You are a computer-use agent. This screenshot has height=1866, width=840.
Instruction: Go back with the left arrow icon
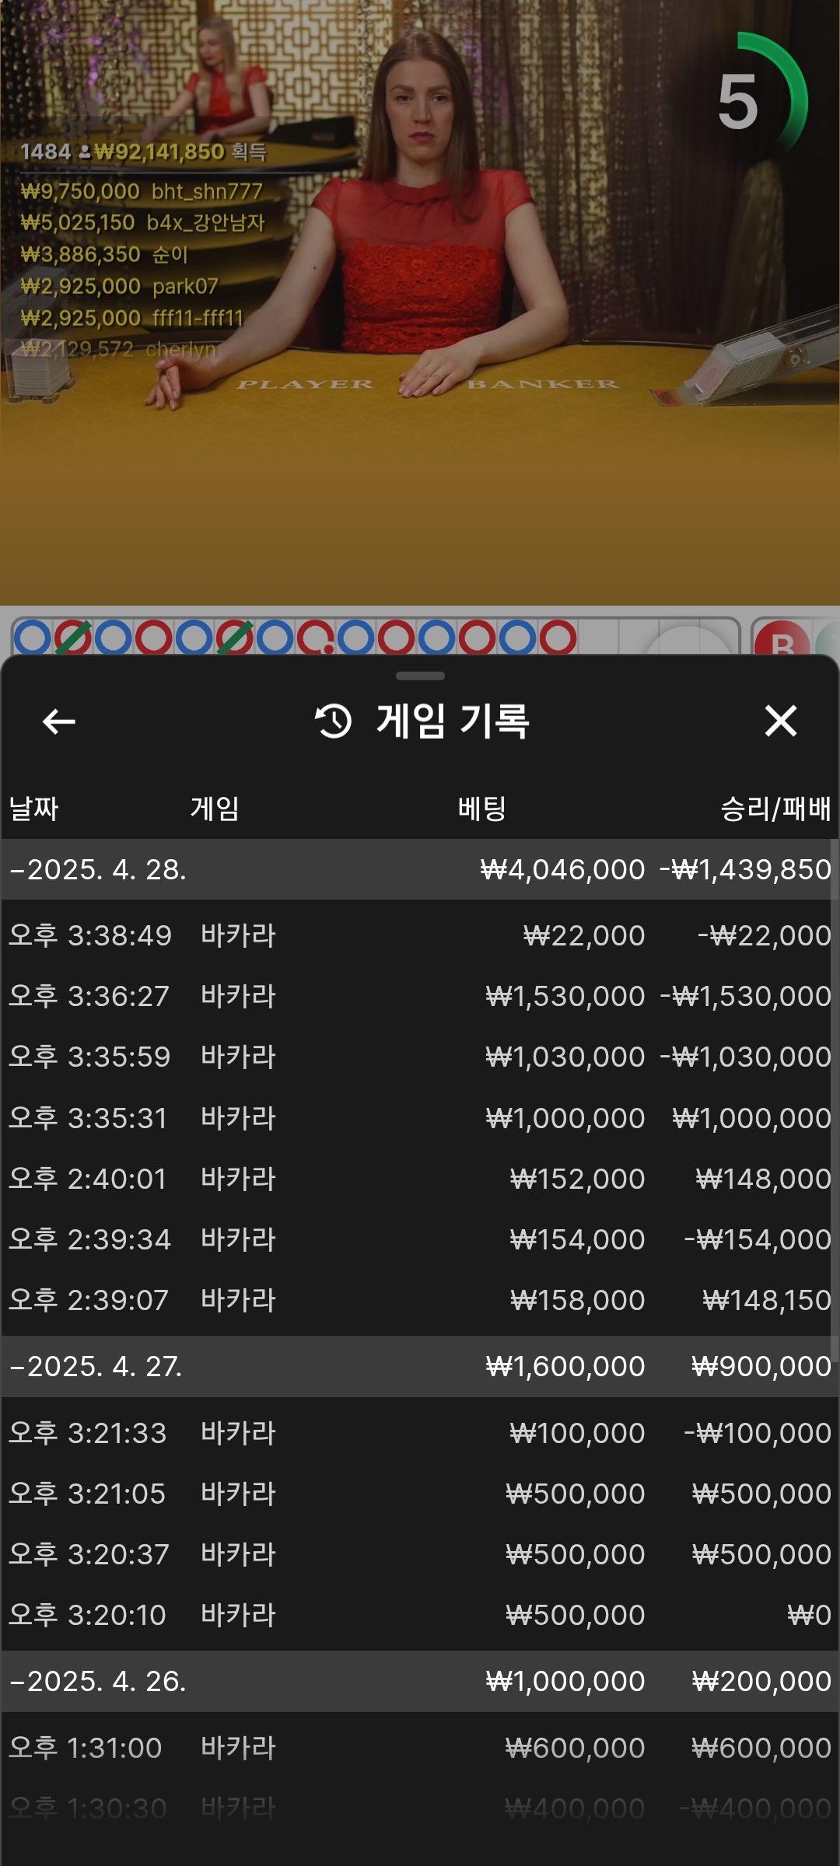coord(58,721)
